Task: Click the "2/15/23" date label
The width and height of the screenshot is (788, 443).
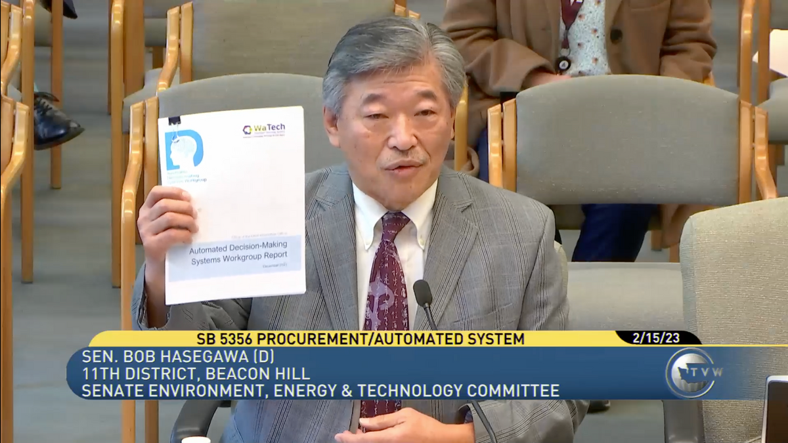Action: click(657, 338)
